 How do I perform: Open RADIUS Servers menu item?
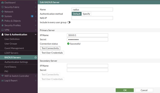tap(19, 57)
